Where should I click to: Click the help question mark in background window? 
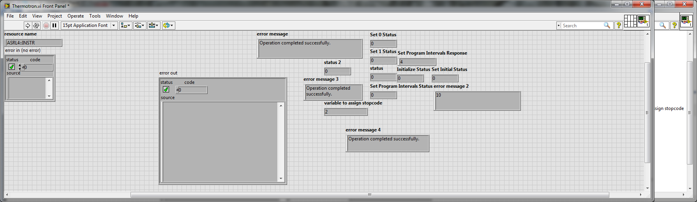click(x=674, y=25)
